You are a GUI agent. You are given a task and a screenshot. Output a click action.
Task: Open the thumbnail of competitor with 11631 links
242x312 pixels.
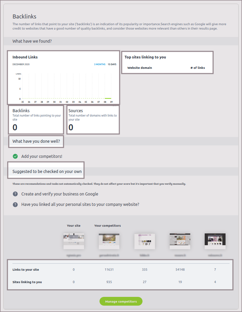tap(109, 241)
